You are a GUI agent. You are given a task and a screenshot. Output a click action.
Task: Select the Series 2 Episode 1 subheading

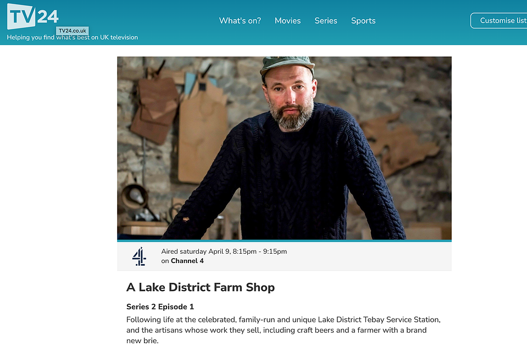(x=160, y=307)
